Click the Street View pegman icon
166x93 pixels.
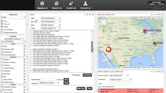coord(103,30)
